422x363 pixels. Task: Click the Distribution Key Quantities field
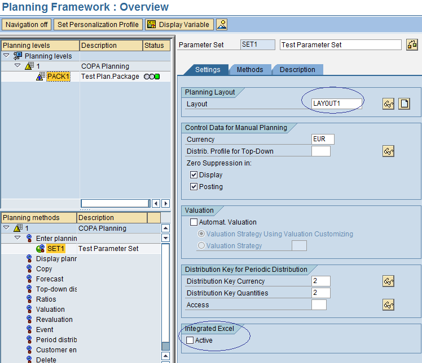pyautogui.click(x=321, y=293)
